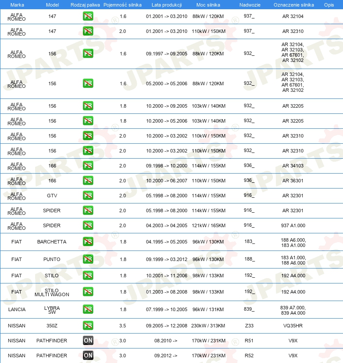The height and width of the screenshot is (363, 343).
Task: Click power value 230kW / 313KM
Action: coord(208,326)
